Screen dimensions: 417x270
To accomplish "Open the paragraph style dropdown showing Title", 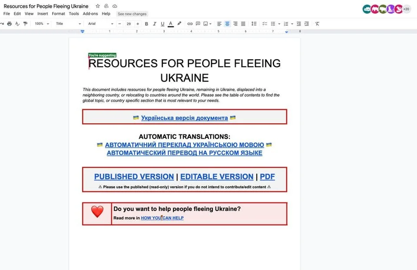I will click(68, 23).
